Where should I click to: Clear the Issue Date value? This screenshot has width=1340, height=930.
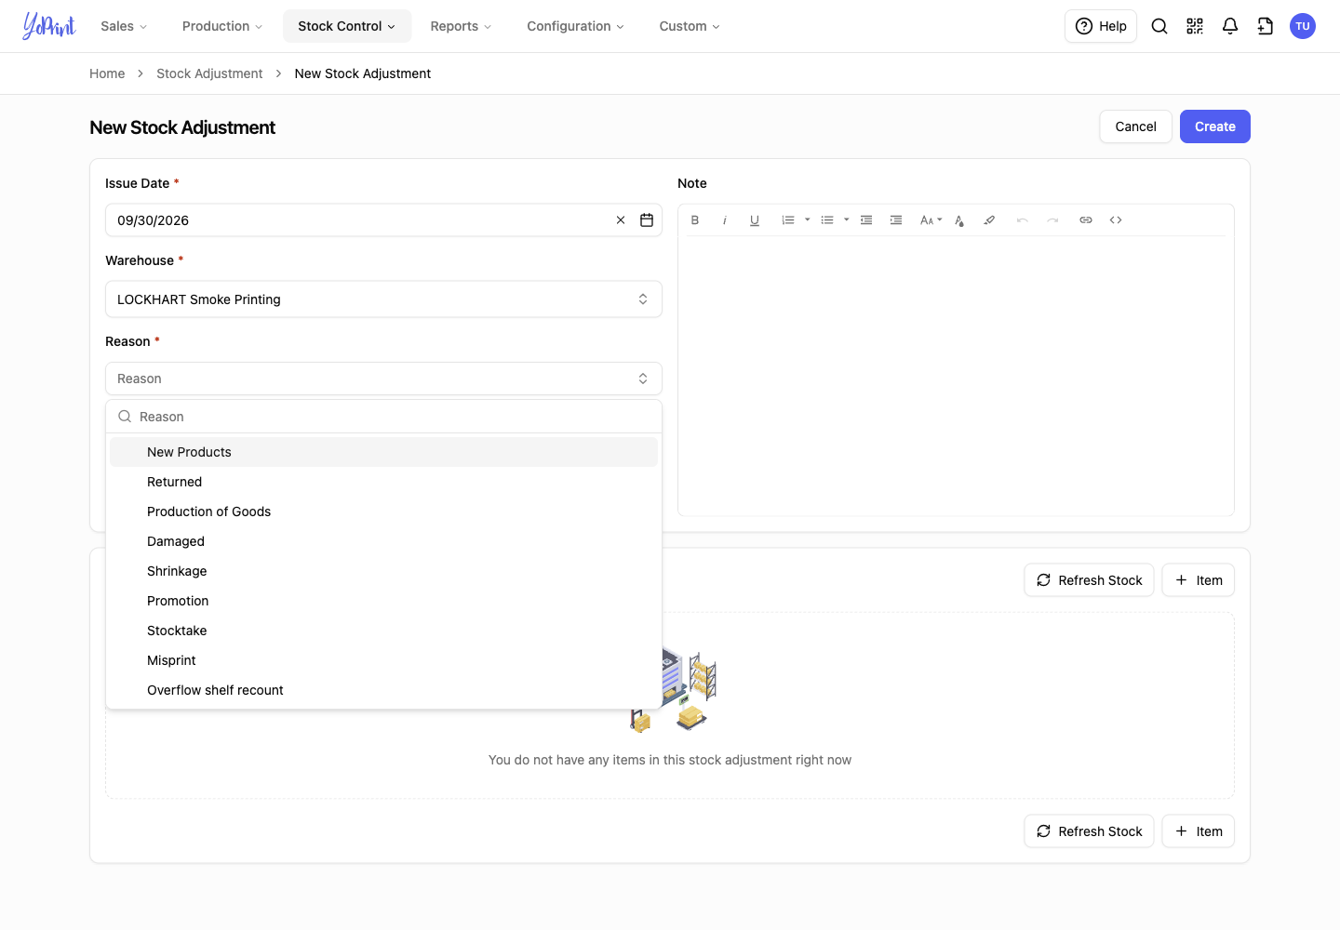[x=621, y=220]
